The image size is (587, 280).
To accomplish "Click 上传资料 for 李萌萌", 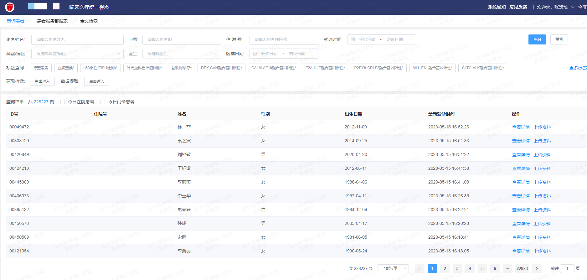I will click(542, 182).
